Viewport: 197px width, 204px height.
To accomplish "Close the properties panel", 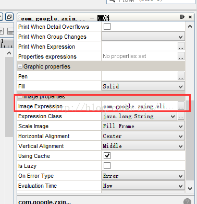I will (x=190, y=17).
